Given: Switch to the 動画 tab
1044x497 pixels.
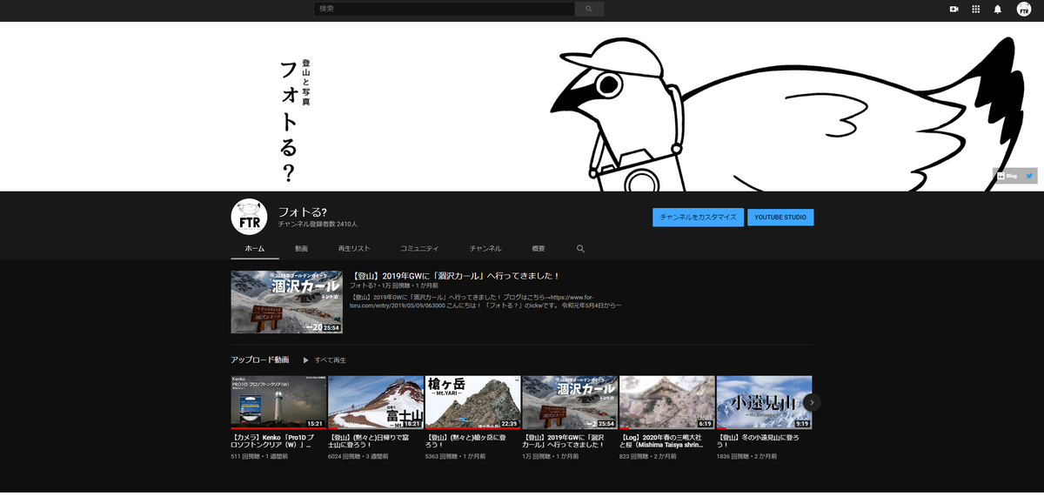Looking at the screenshot, I should tap(301, 248).
